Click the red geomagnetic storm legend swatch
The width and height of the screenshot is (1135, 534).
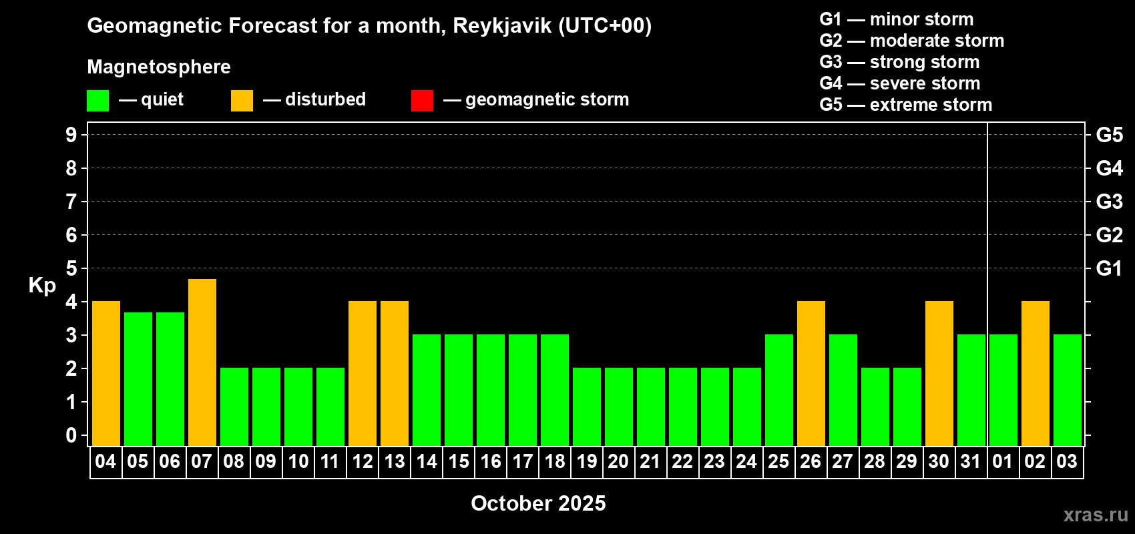click(x=422, y=101)
